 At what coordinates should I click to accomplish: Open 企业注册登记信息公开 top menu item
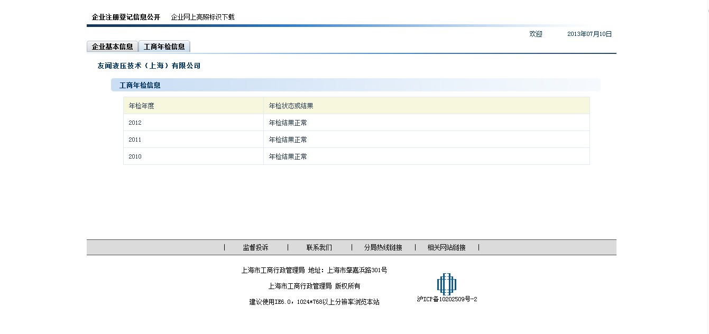tap(126, 17)
